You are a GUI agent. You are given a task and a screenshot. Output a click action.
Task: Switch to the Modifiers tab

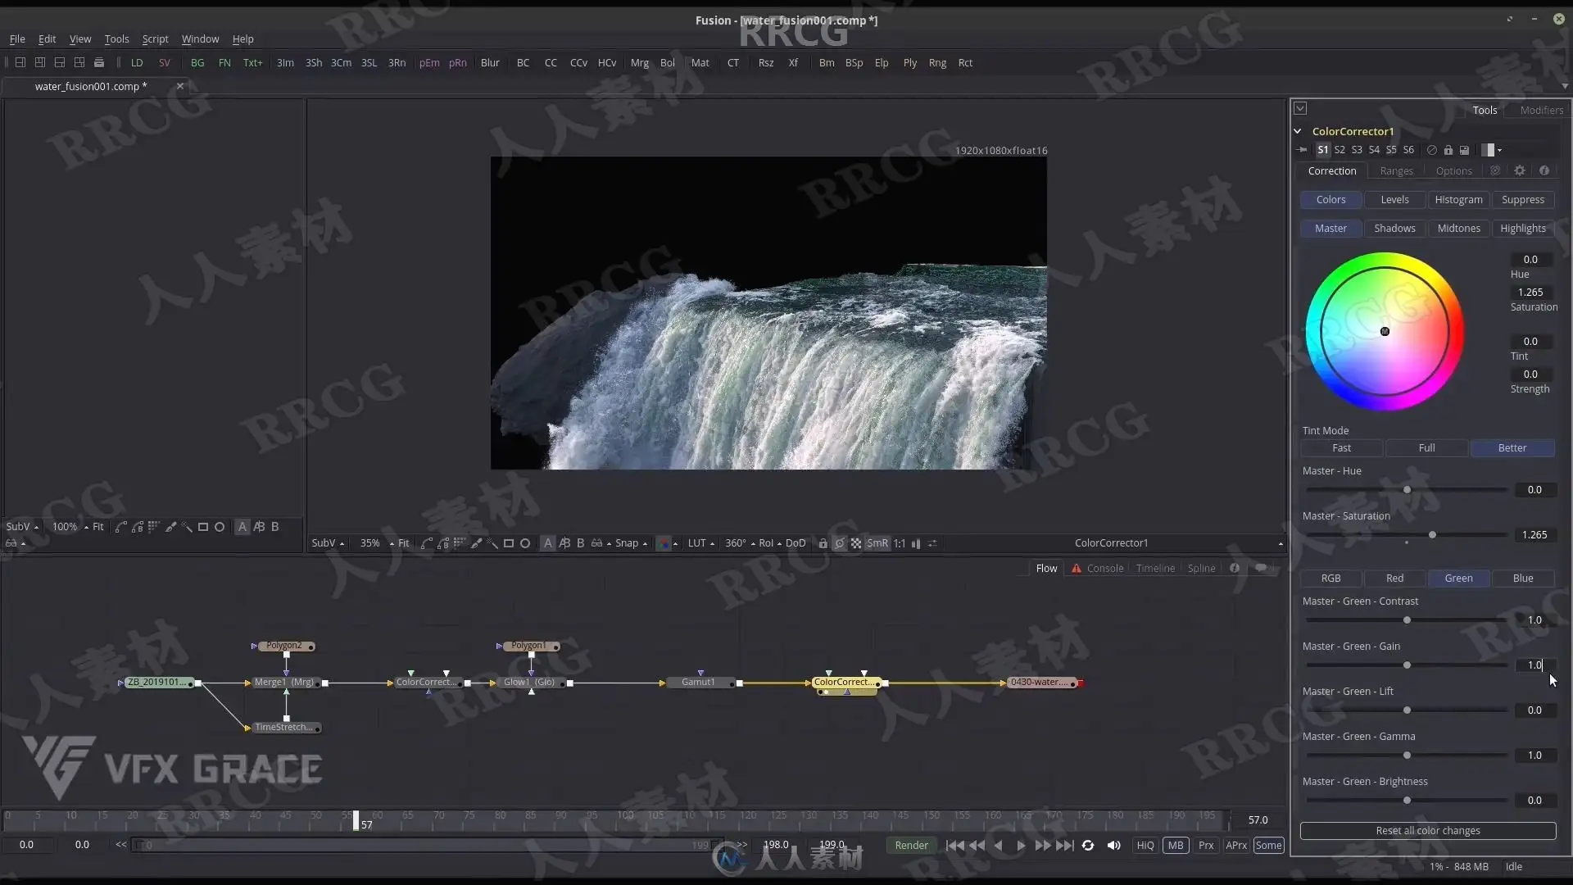[x=1541, y=110]
